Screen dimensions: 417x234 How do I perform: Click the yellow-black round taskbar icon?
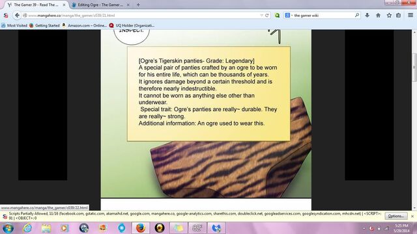160,228
